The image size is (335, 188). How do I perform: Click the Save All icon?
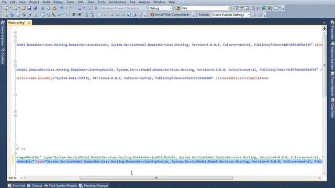coord(35,8)
